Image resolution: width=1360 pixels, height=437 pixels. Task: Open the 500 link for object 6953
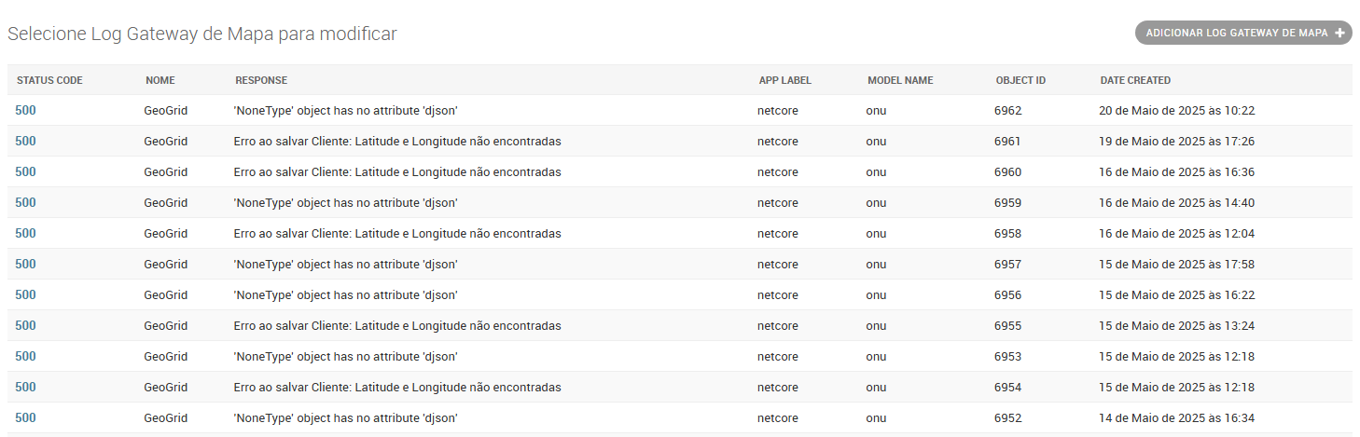tap(25, 356)
